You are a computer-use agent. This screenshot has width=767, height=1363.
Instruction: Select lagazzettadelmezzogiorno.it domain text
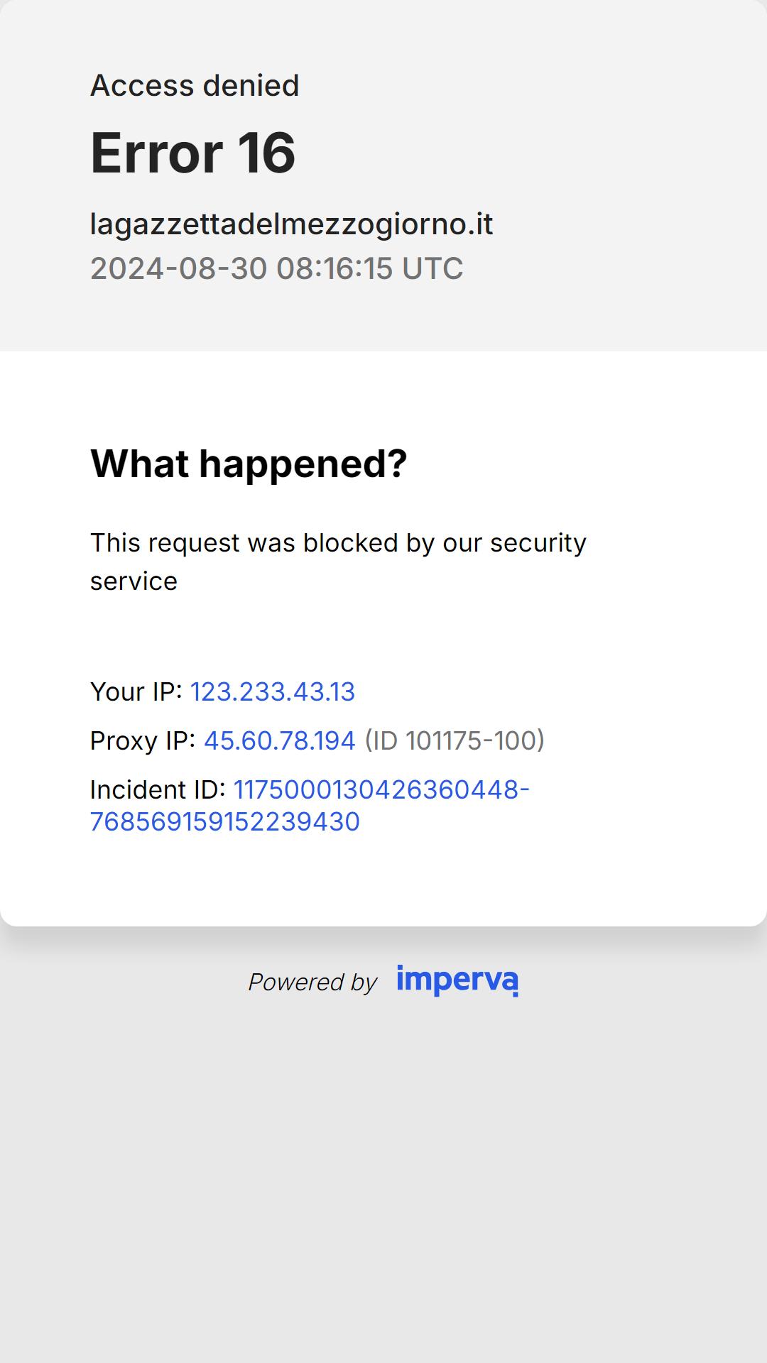pos(291,224)
